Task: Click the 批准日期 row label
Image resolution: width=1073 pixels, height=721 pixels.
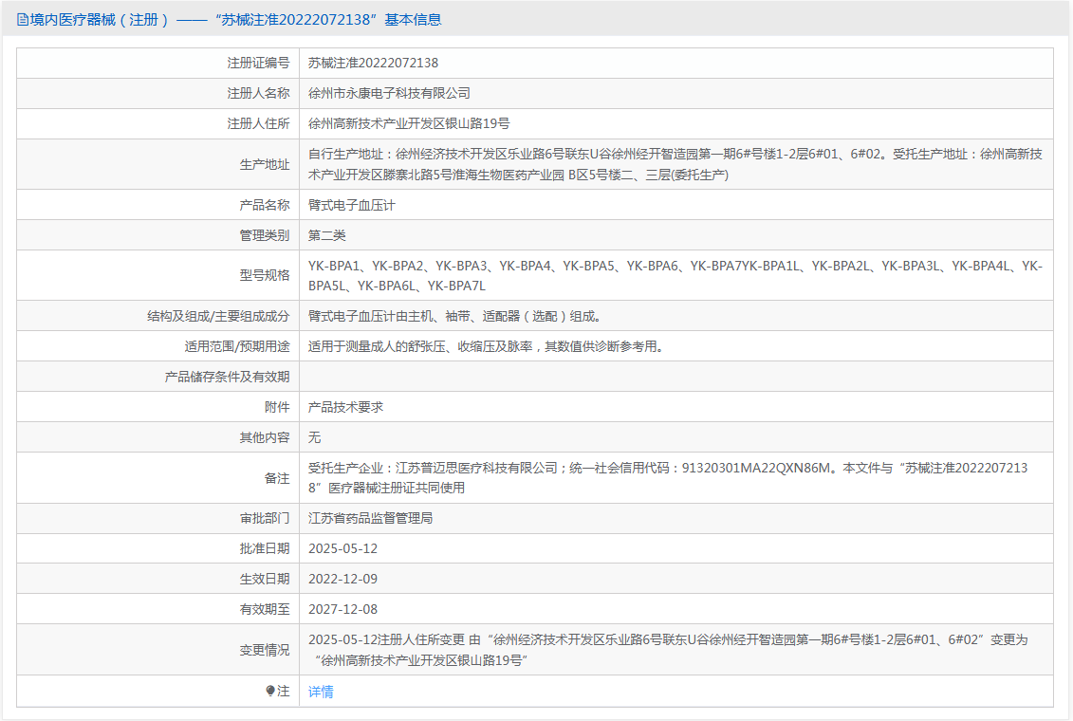Action: tap(264, 548)
